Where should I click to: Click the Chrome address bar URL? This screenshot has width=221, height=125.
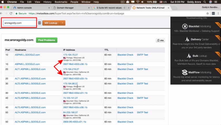click(76, 13)
